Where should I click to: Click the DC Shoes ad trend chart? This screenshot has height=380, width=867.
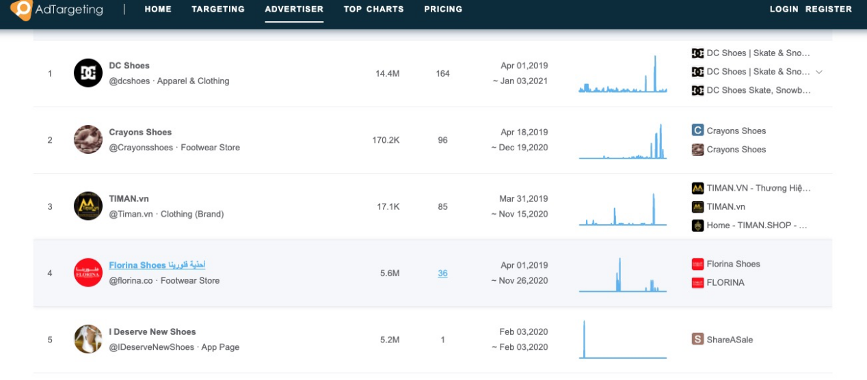point(622,74)
